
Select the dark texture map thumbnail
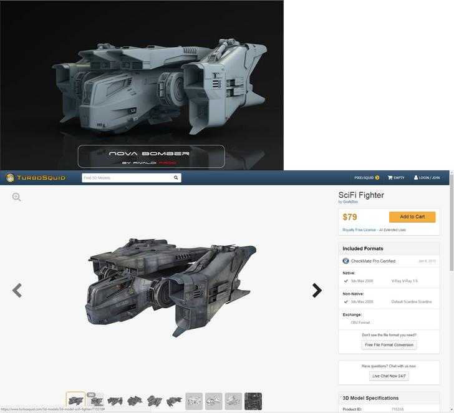(x=253, y=401)
